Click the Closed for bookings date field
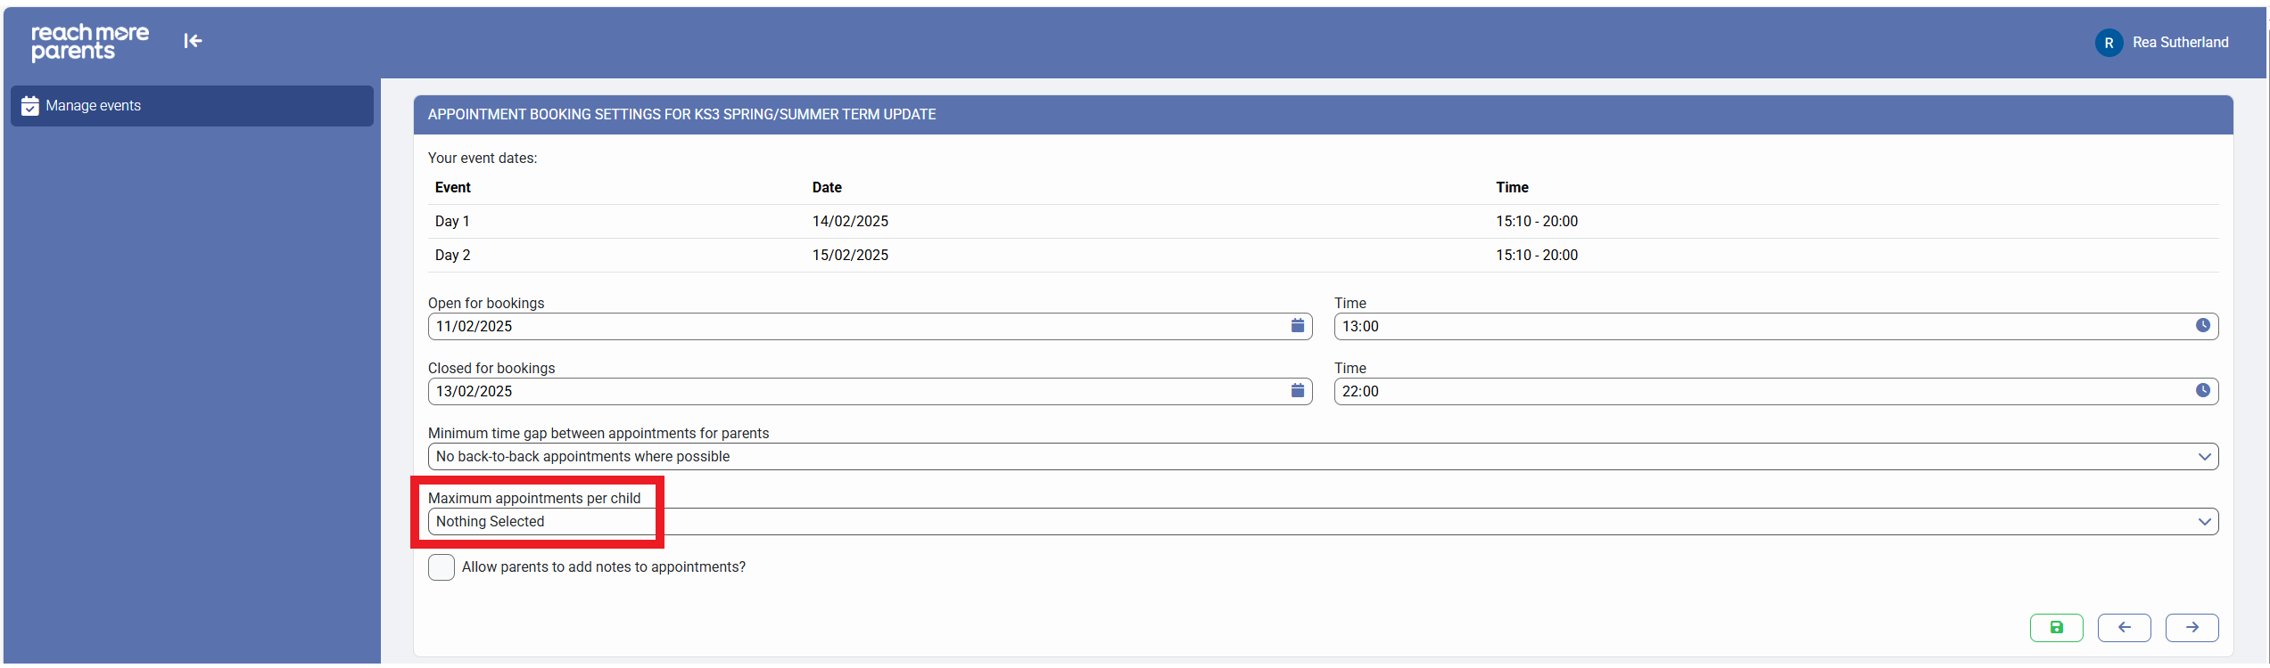The image size is (2270, 668). coord(856,392)
